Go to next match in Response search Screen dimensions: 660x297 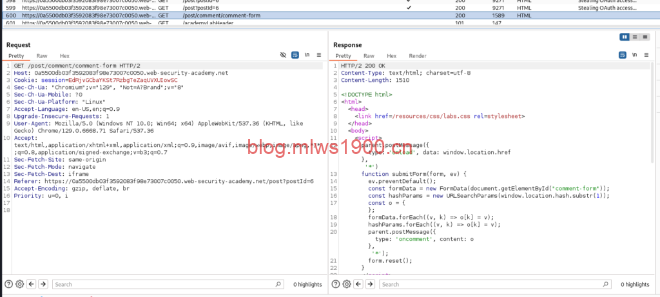(x=370, y=284)
